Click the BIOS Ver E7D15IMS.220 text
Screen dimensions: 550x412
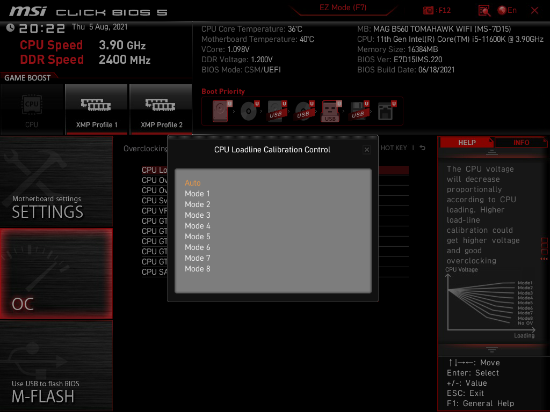pos(400,60)
